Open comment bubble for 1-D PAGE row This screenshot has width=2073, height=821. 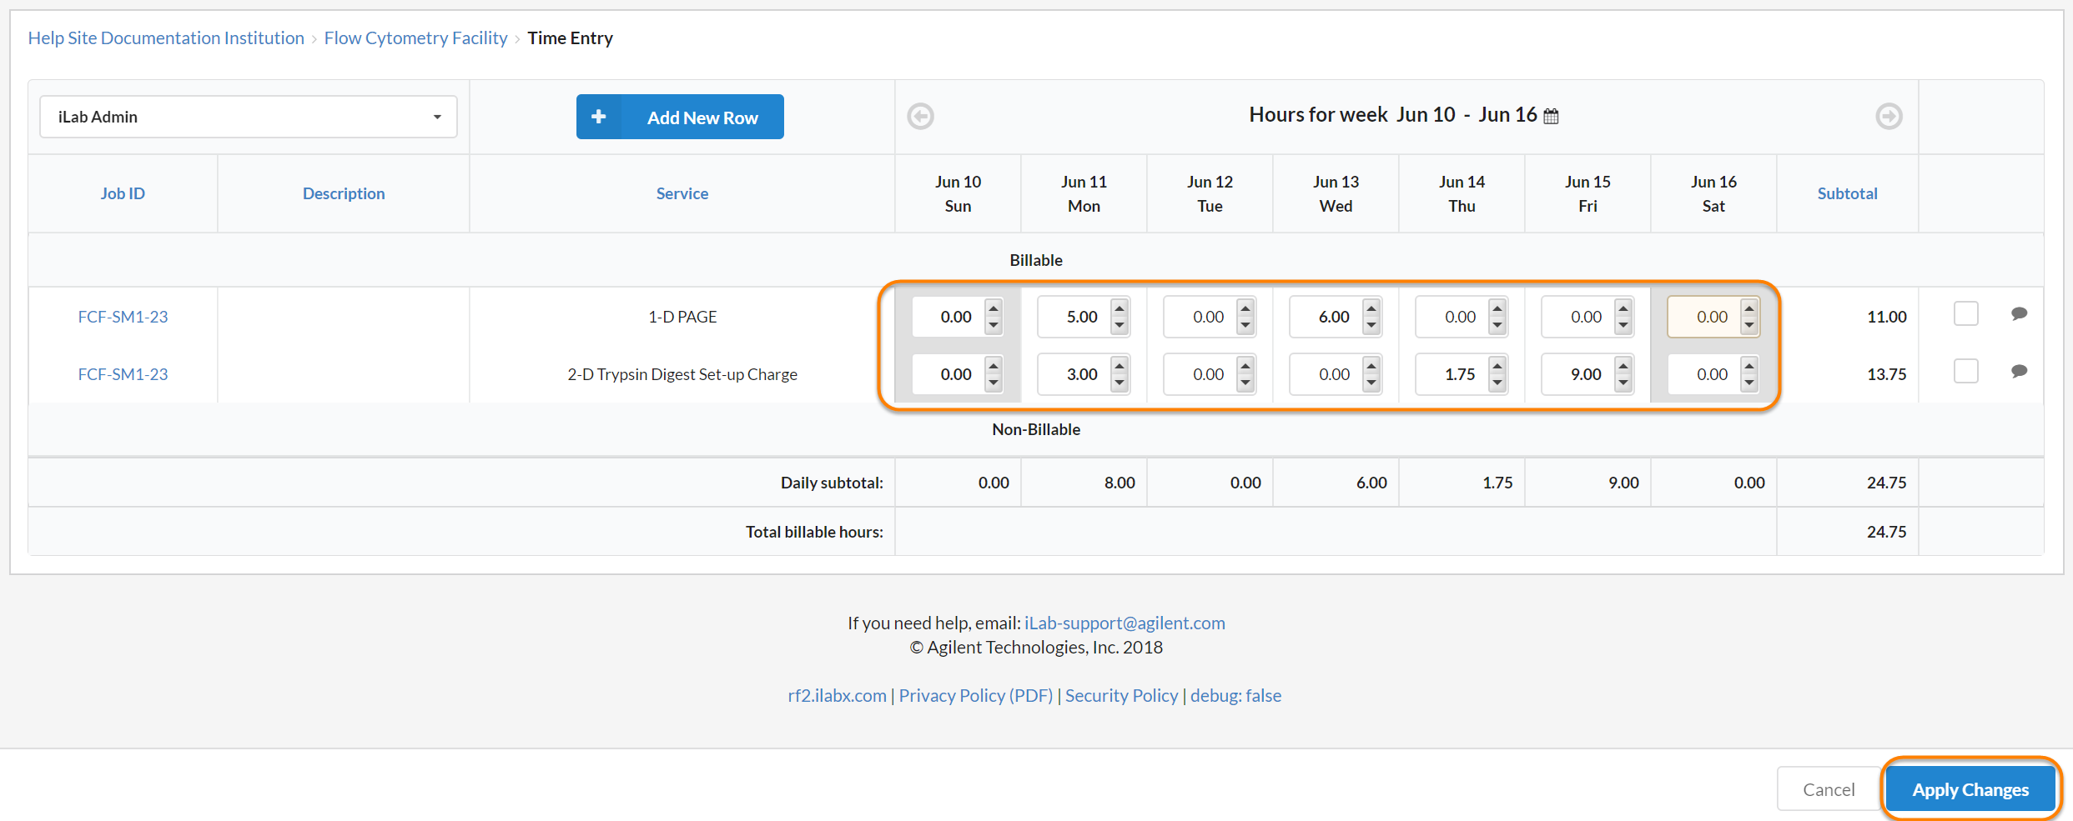pos(2019,314)
